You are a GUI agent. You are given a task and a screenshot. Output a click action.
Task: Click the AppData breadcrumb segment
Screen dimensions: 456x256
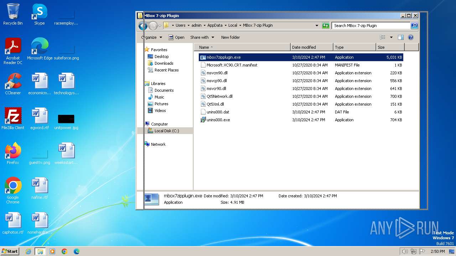tap(215, 26)
